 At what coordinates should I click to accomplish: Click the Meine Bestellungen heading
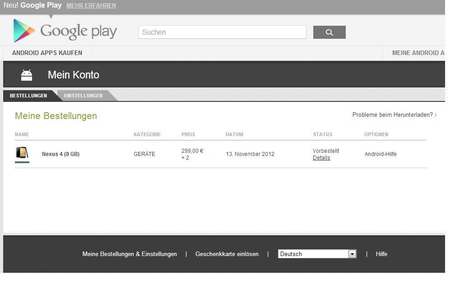tap(56, 116)
